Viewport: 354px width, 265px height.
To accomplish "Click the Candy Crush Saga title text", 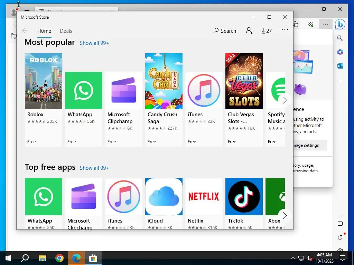I will pos(162,118).
